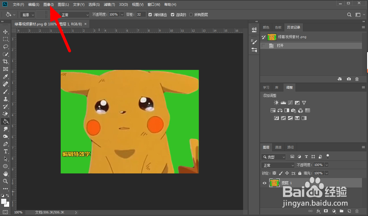Hide 图层 1 with the eye icon
The height and width of the screenshot is (216, 368).
(x=264, y=183)
